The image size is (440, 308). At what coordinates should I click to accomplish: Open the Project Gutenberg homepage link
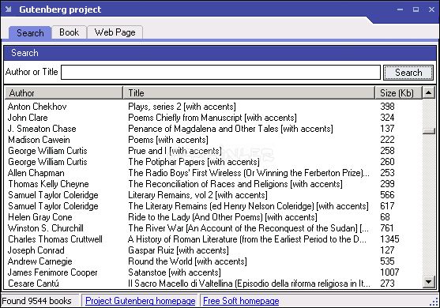click(141, 301)
